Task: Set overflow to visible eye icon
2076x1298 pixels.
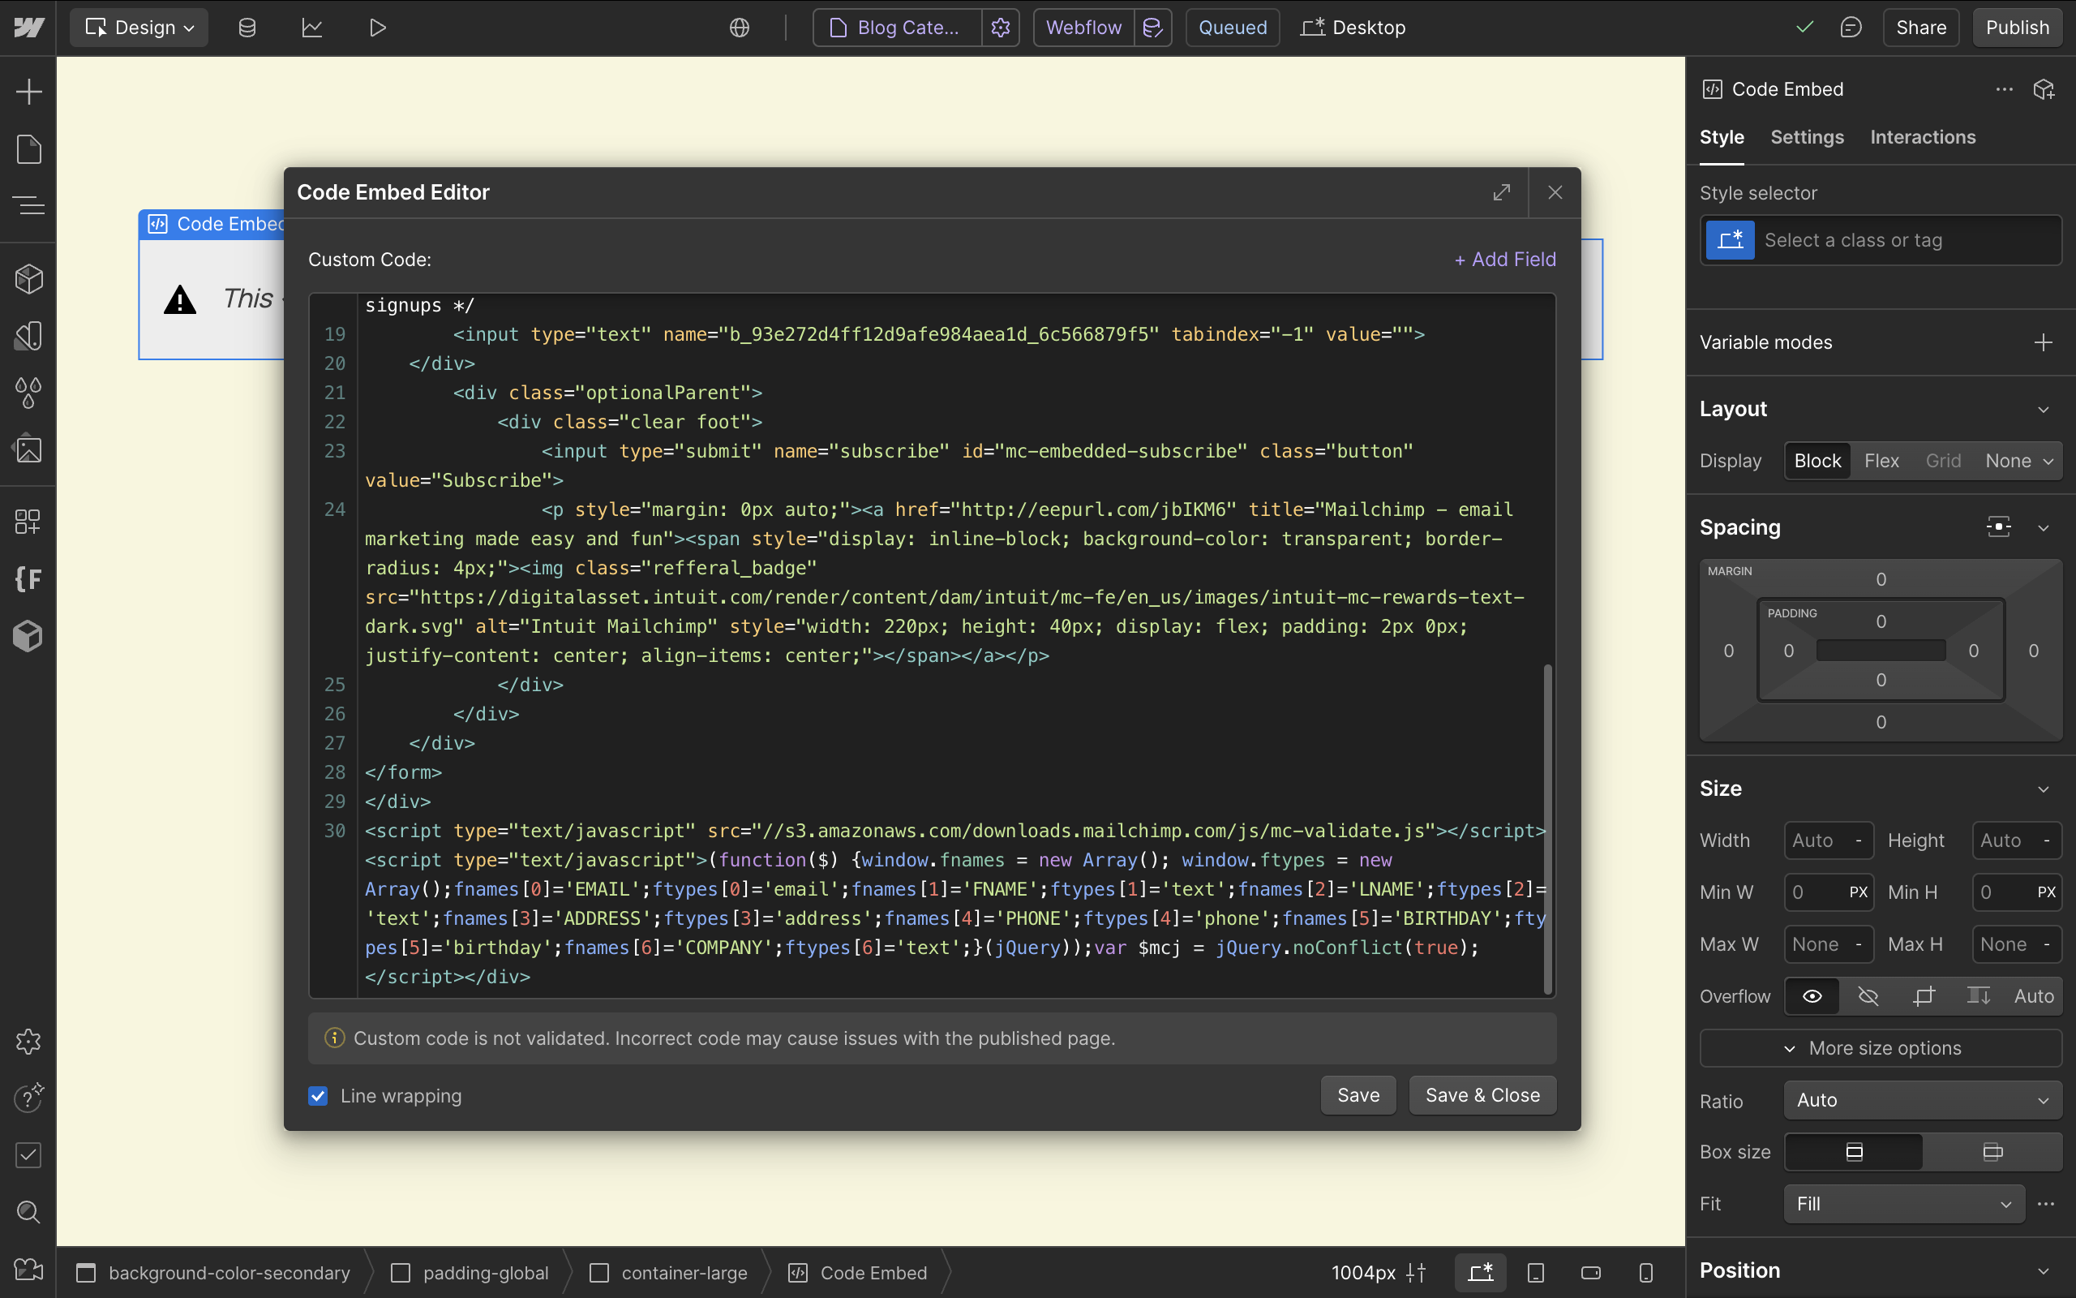Action: tap(1812, 996)
